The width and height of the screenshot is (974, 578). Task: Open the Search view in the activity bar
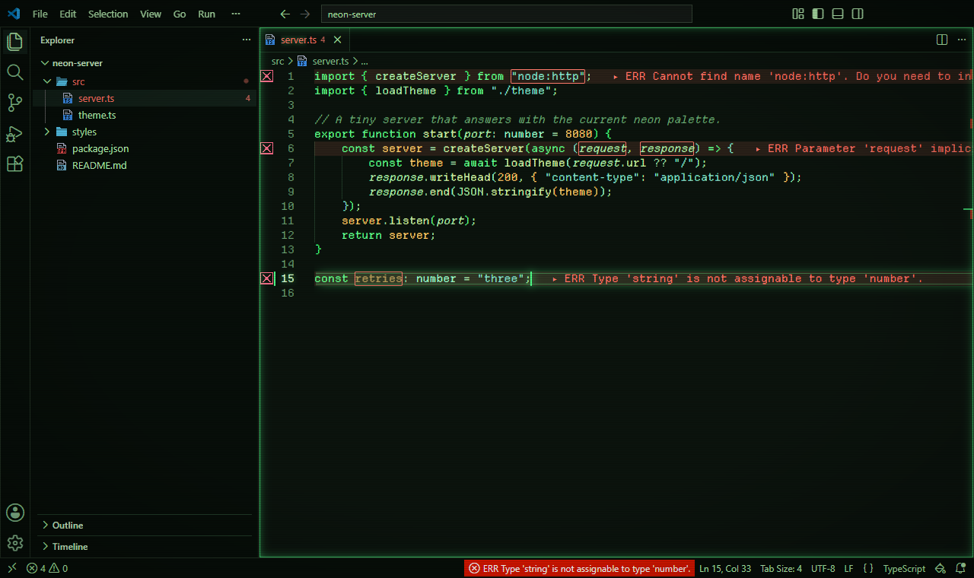click(15, 72)
